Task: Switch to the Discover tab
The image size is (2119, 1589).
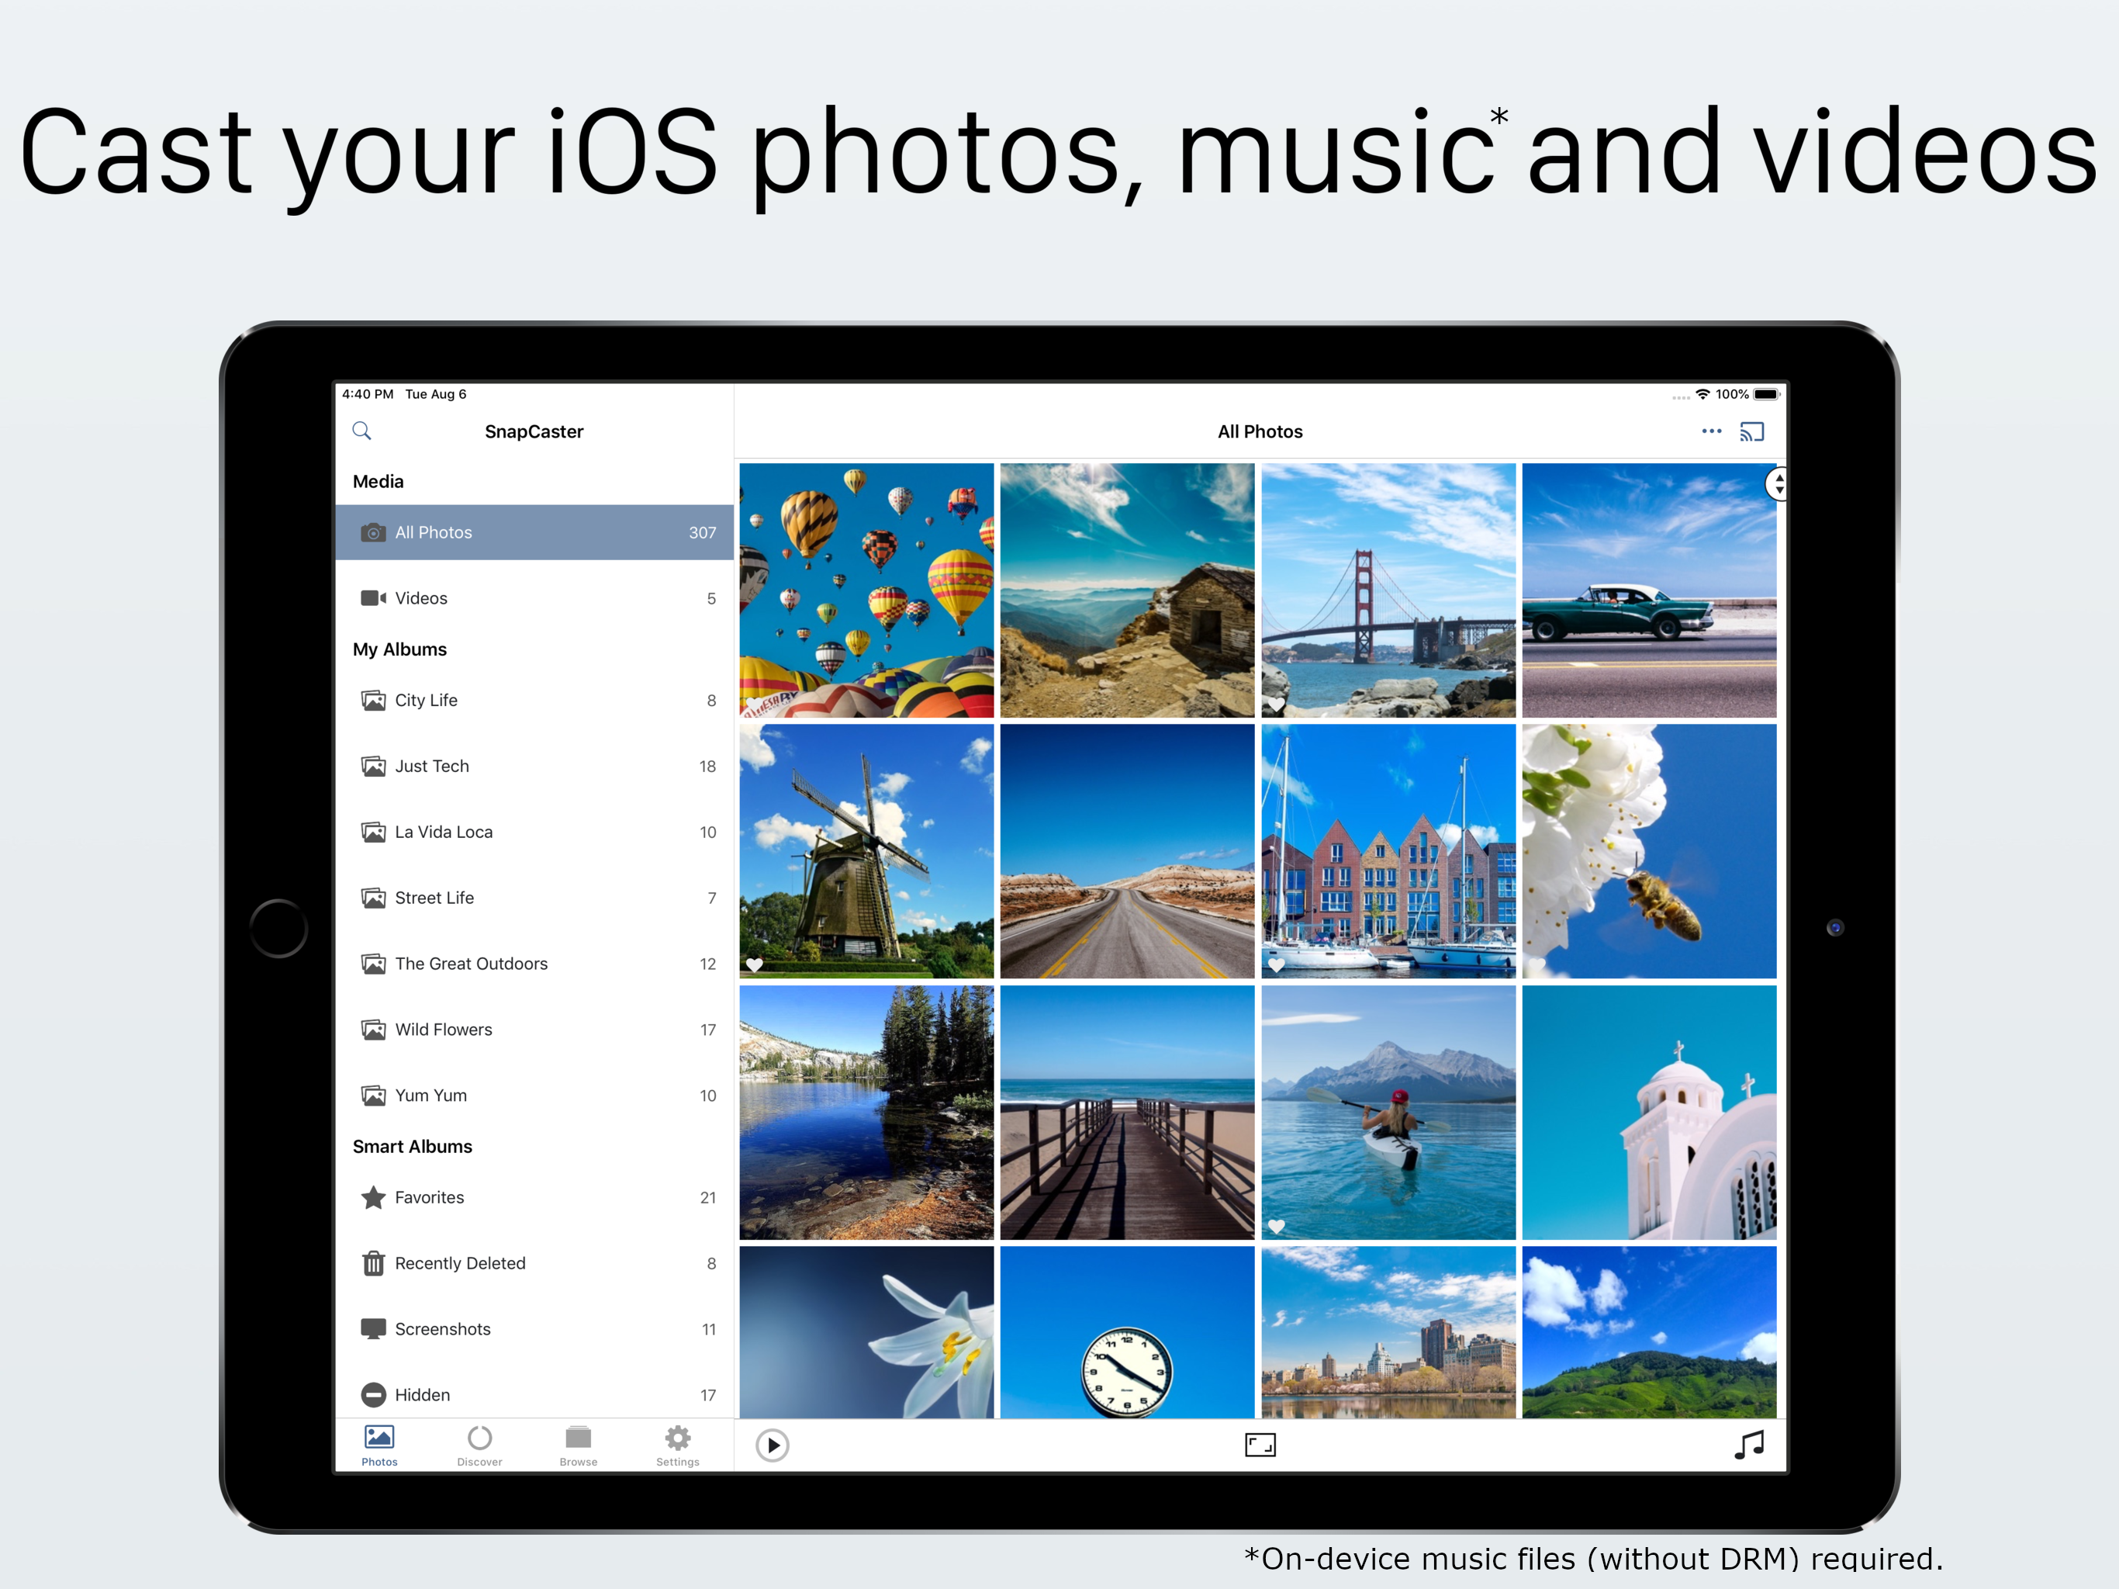Action: (x=479, y=1445)
